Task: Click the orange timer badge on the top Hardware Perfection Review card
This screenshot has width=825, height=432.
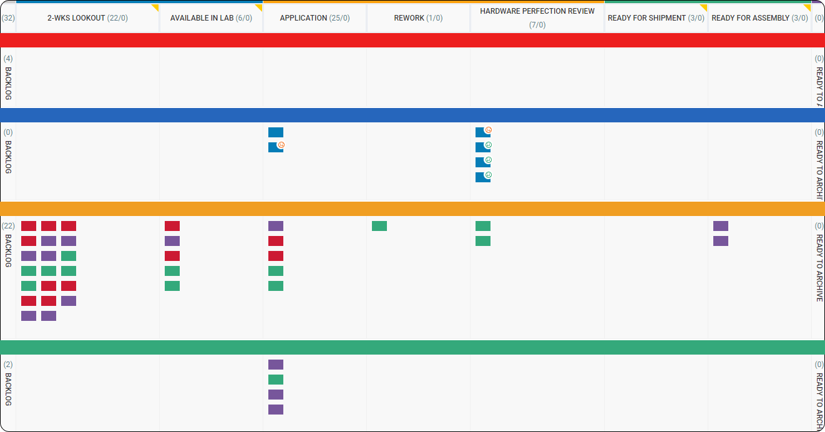Action: [489, 130]
